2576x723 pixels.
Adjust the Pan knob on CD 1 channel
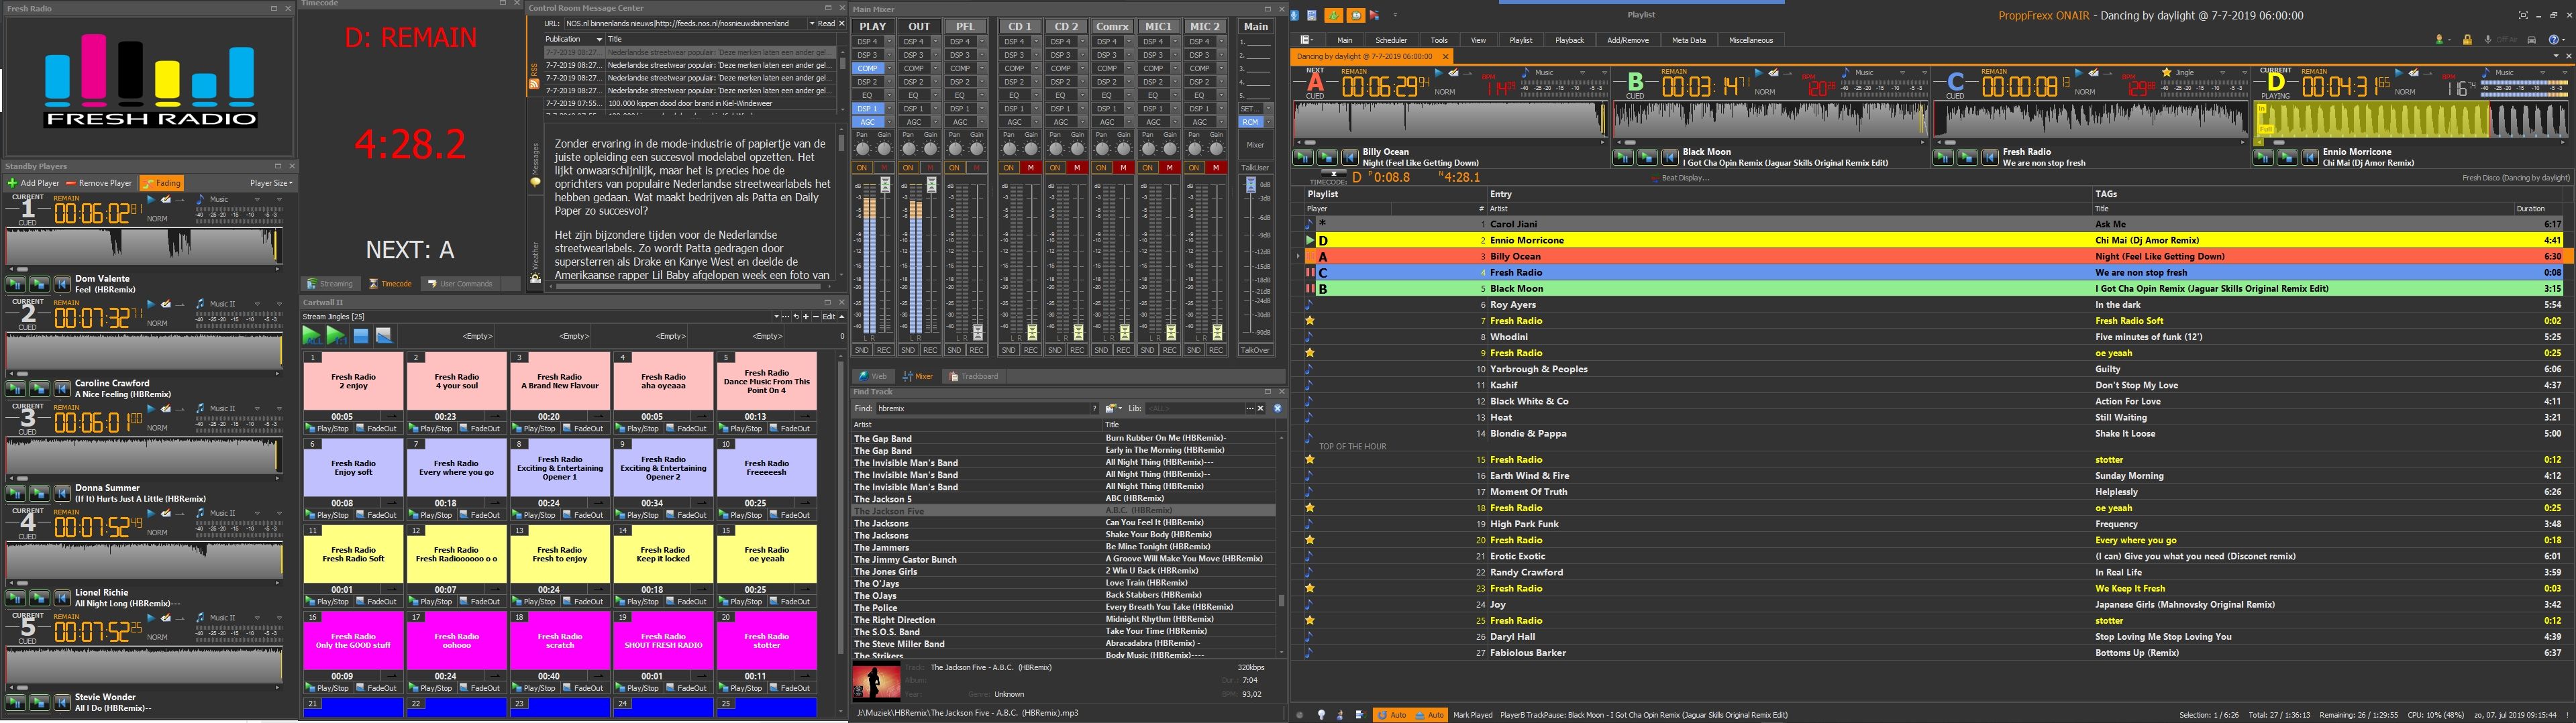pyautogui.click(x=1009, y=149)
